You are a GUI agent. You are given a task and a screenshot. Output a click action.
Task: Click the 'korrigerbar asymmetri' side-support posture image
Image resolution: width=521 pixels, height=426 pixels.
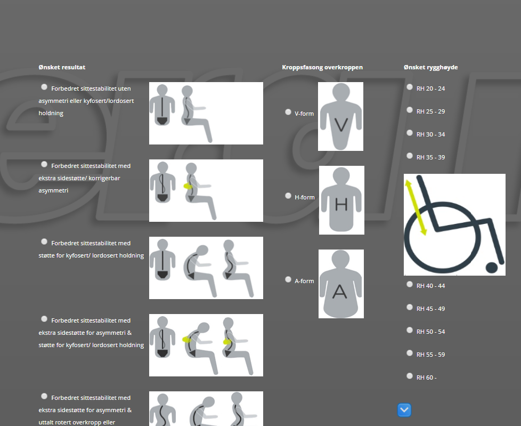[206, 190]
